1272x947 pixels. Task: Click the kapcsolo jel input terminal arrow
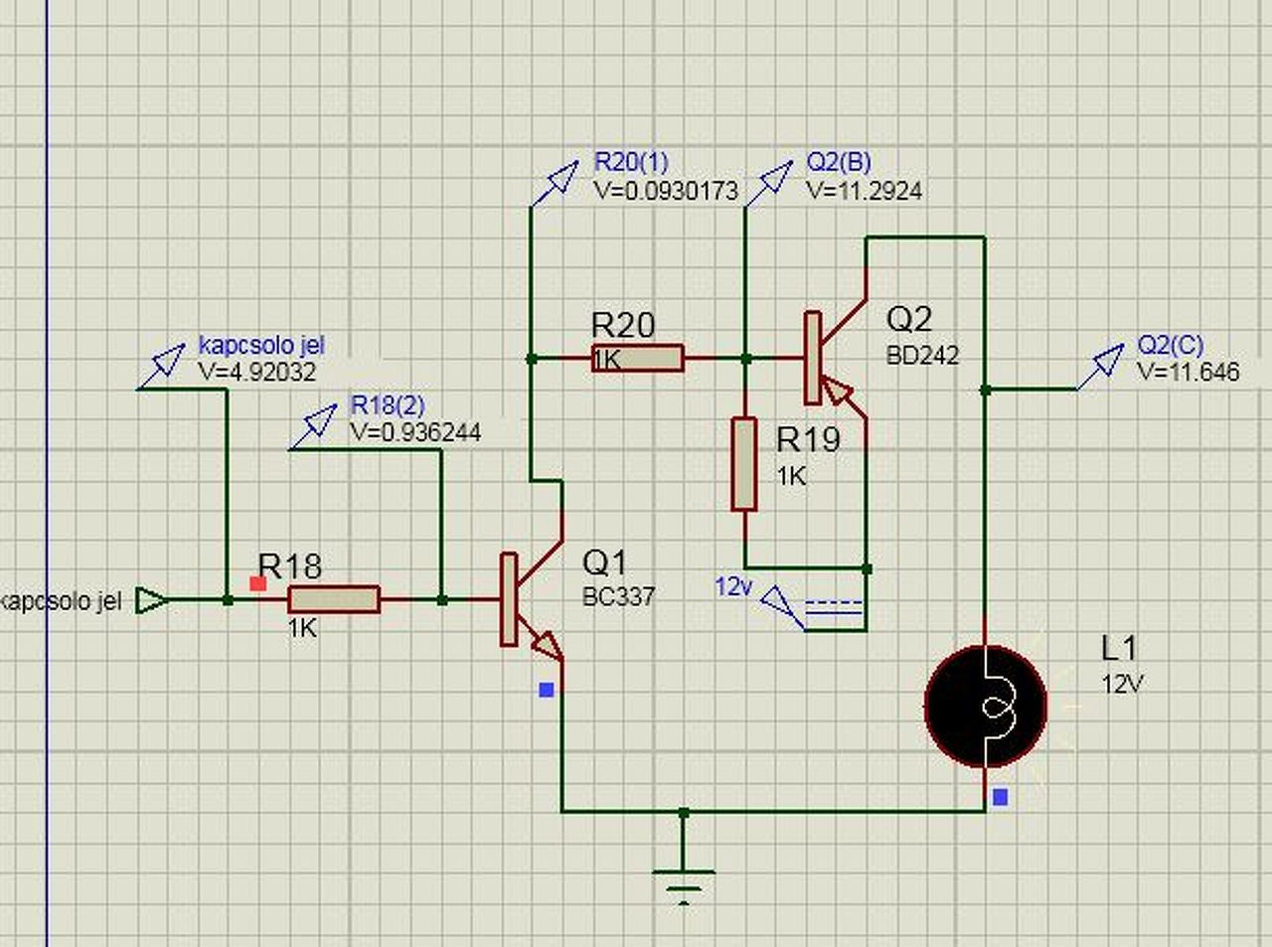click(151, 600)
